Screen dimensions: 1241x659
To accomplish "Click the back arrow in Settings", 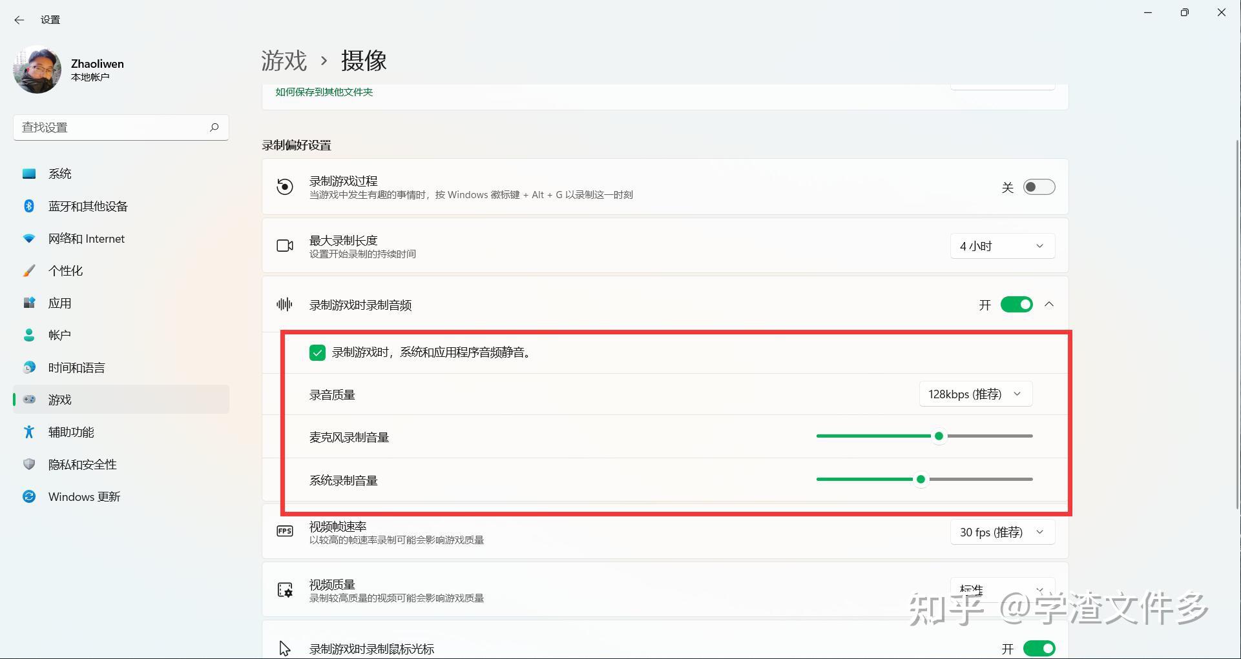I will 19,19.
